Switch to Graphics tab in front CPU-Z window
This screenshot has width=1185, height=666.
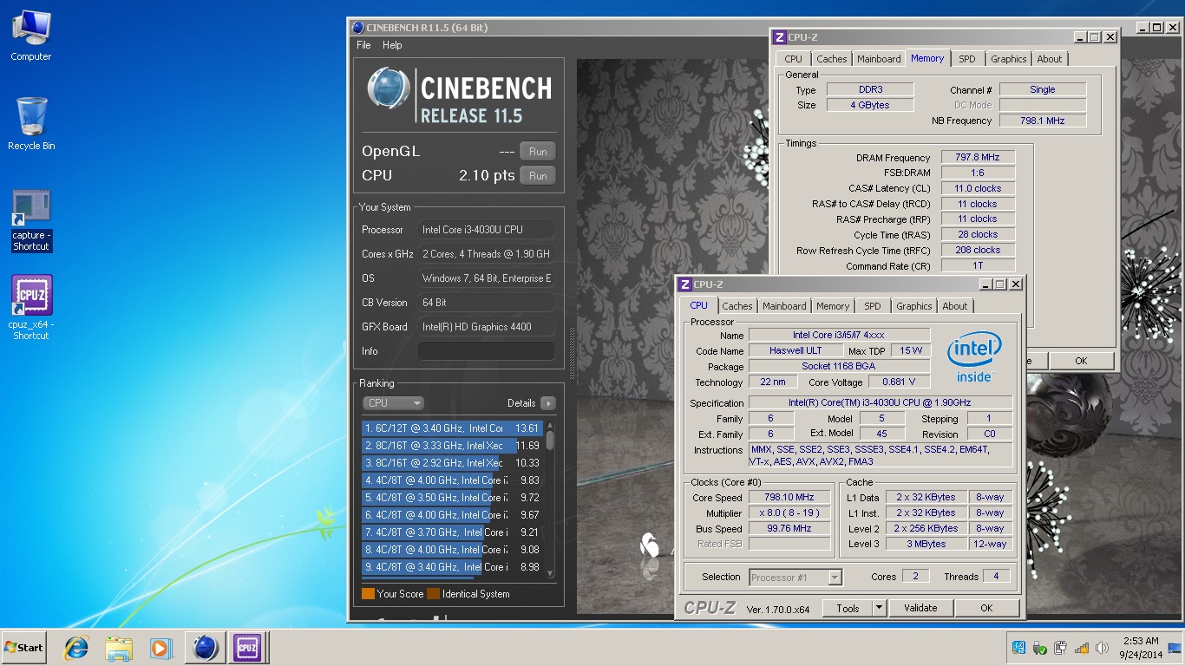914,306
